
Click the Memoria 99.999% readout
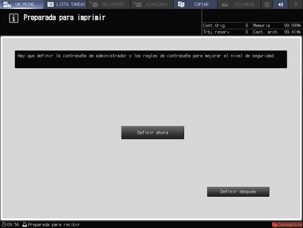coord(277,26)
